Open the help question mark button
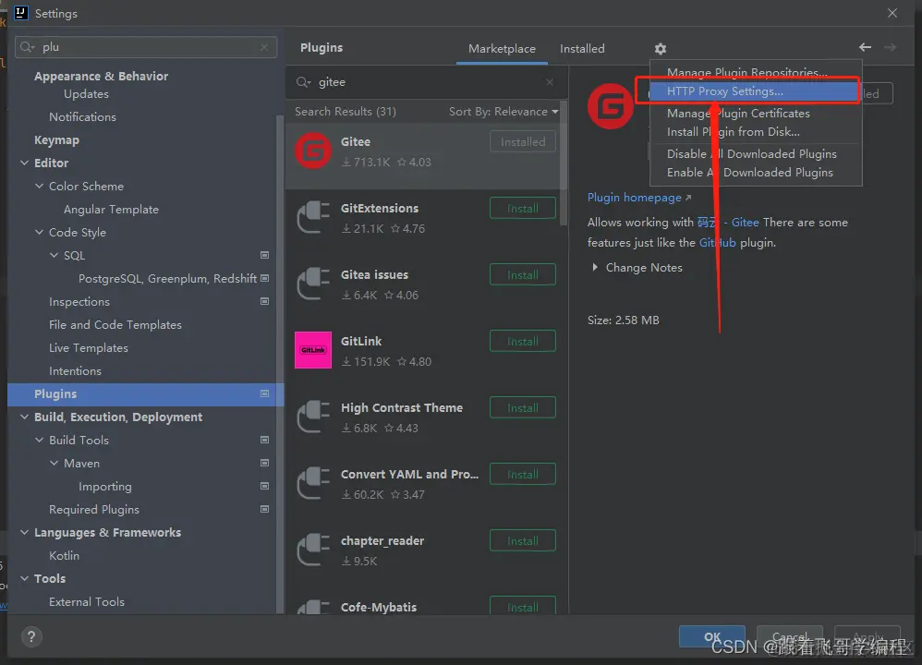Image resolution: width=922 pixels, height=665 pixels. pos(31,636)
